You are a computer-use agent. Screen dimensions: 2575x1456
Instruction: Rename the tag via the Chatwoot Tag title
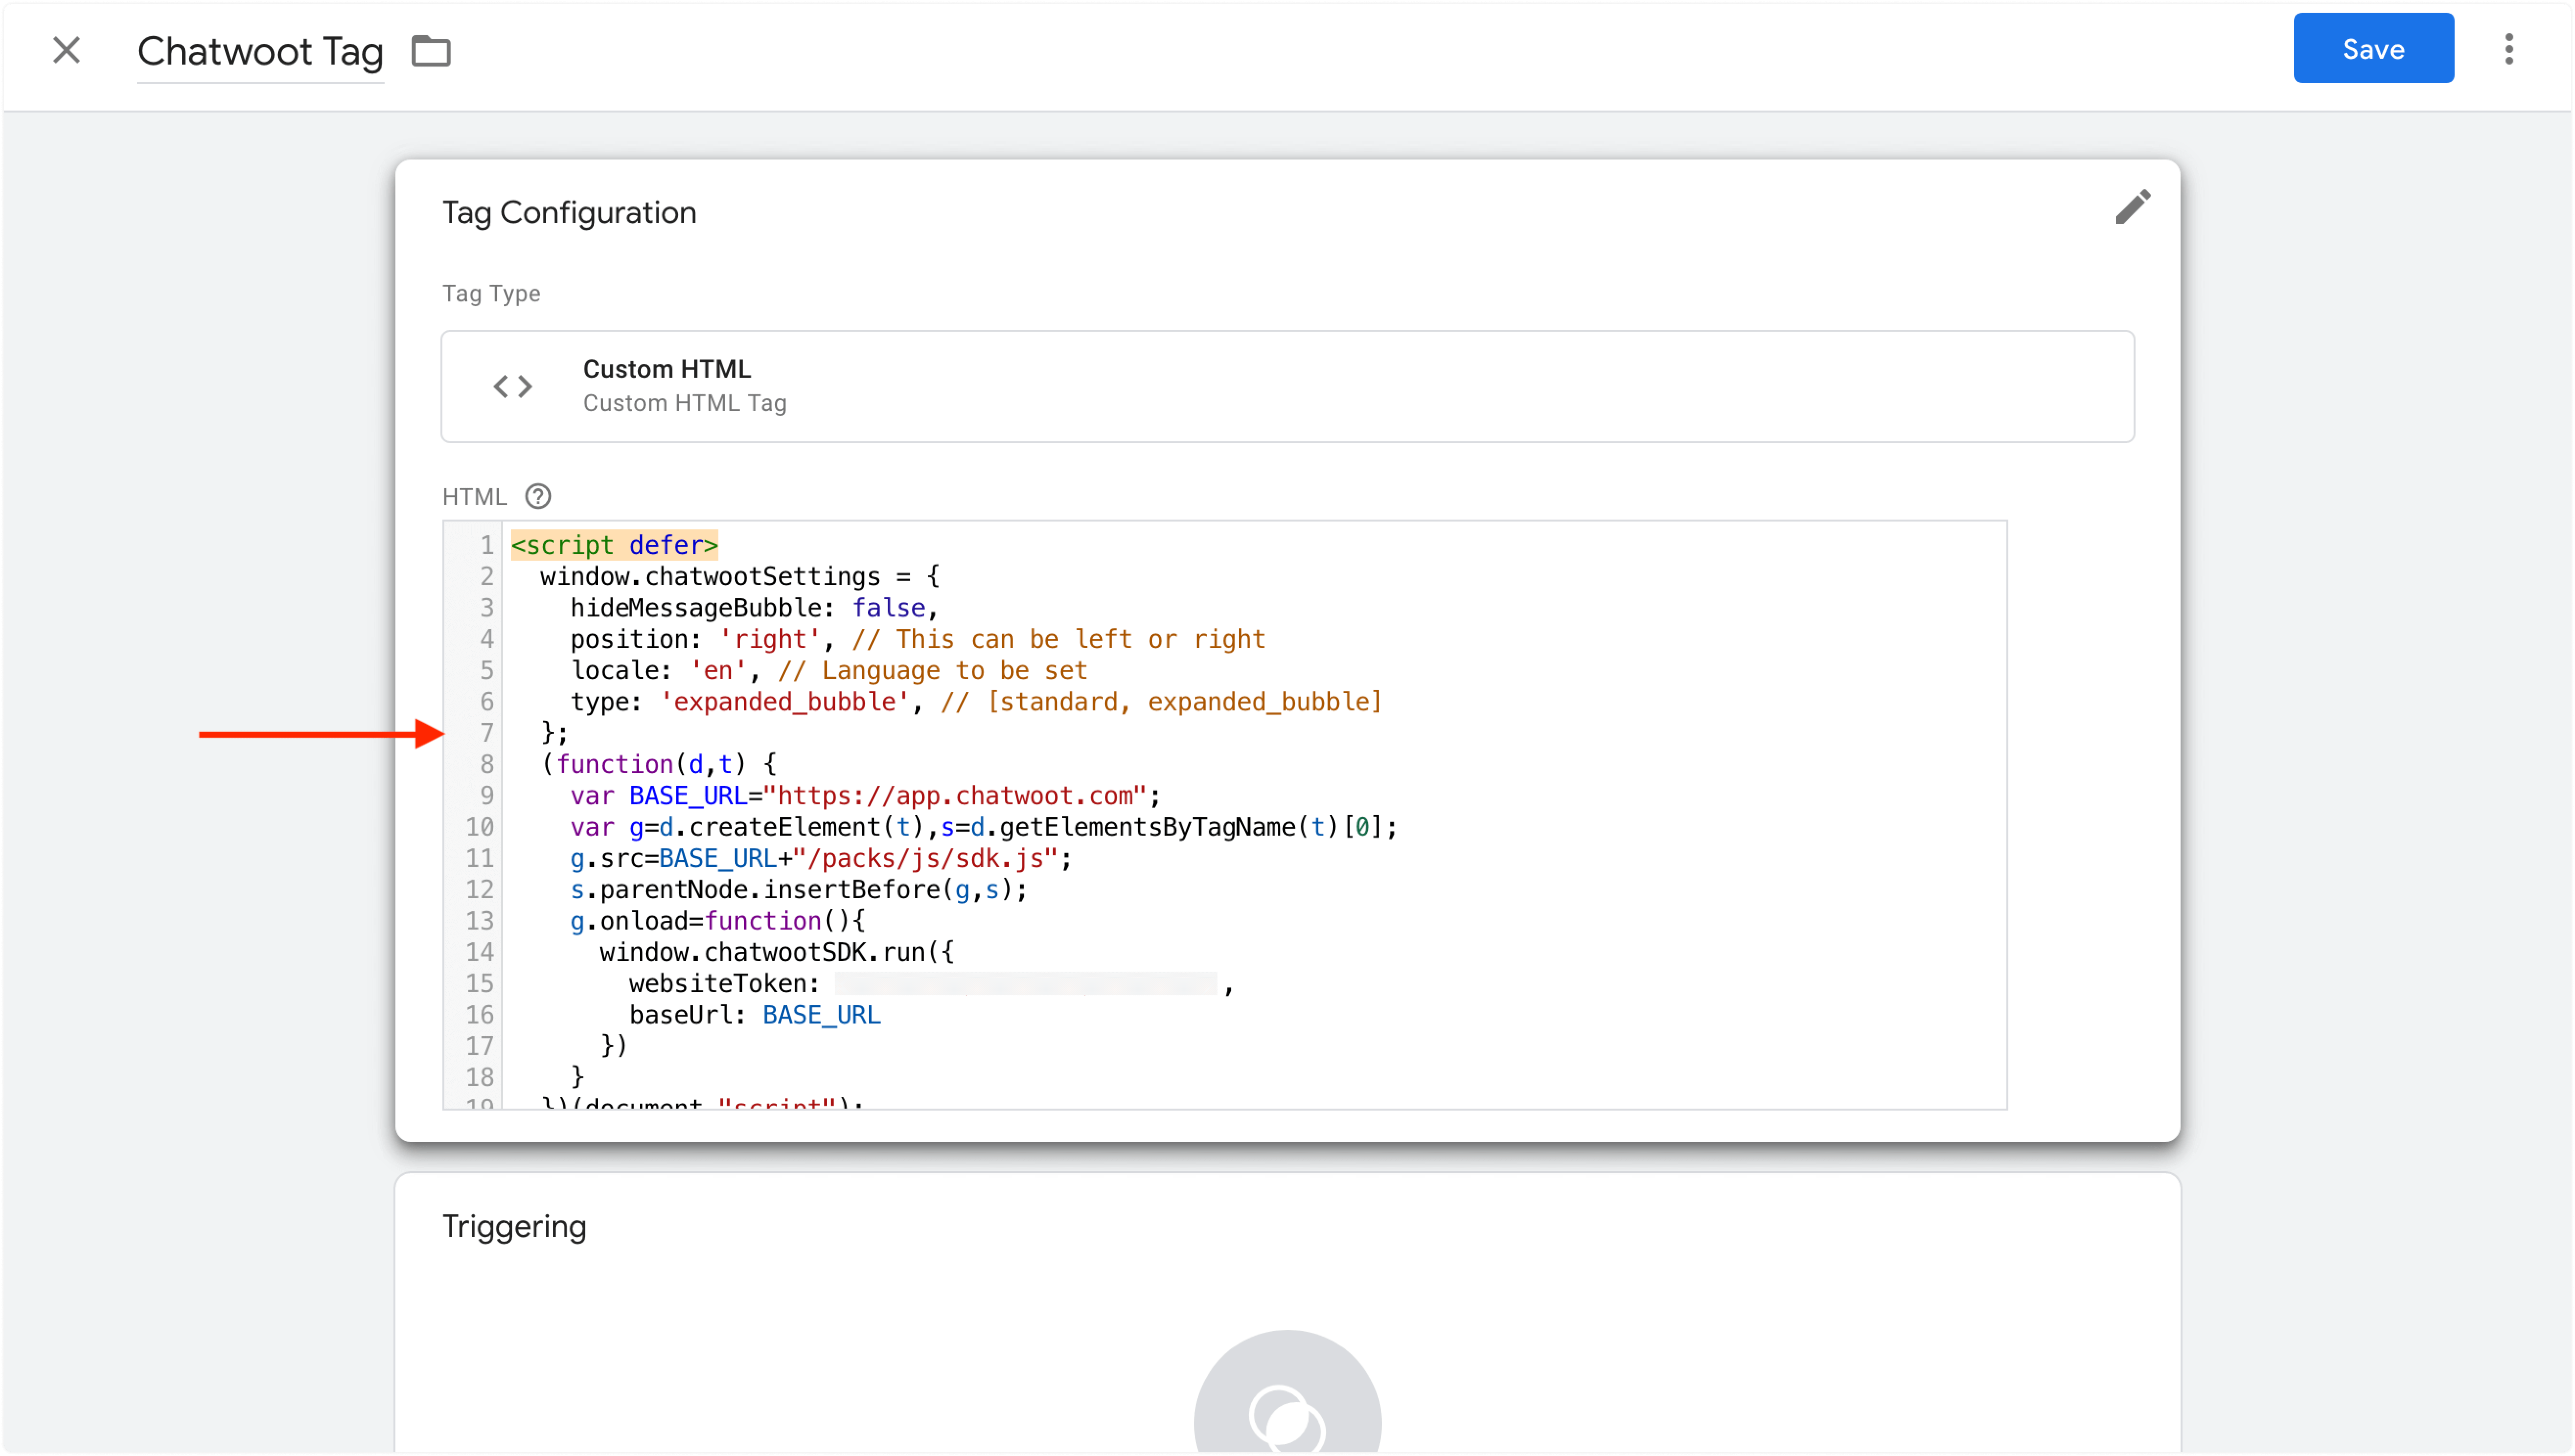point(260,51)
